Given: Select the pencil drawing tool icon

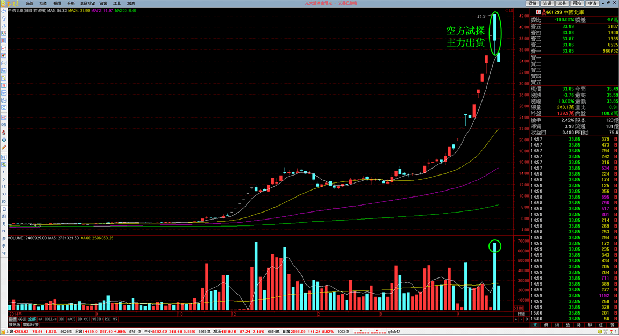Looking at the screenshot, I should point(4,148).
